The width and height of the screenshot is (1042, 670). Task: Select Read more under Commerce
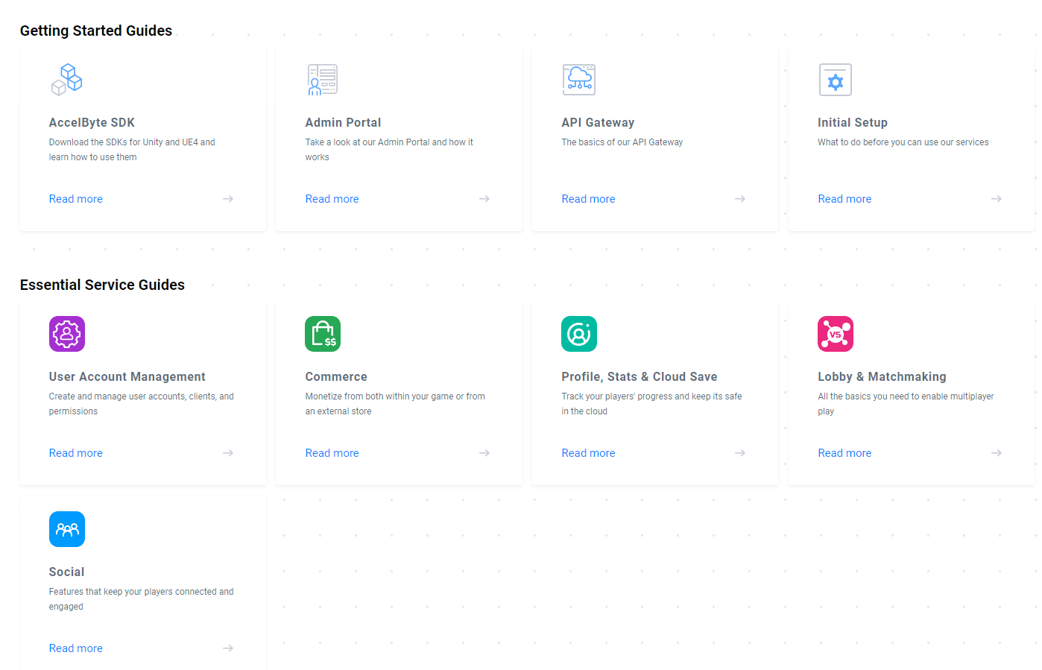click(332, 453)
